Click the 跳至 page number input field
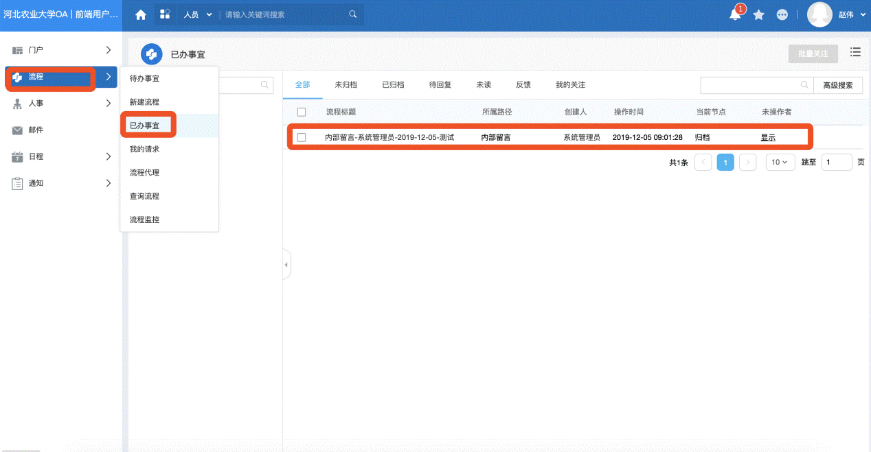871x452 pixels. pos(837,163)
